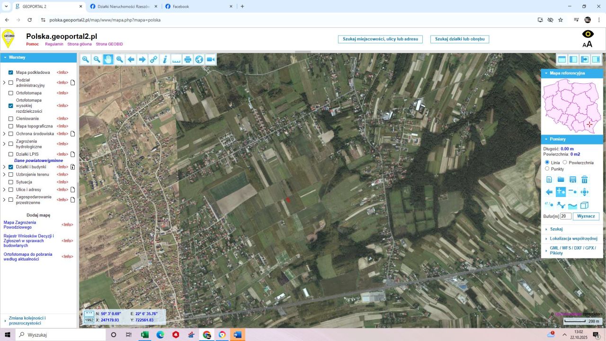This screenshot has height=341, width=606.
Task: Click the print map icon
Action: [188, 59]
